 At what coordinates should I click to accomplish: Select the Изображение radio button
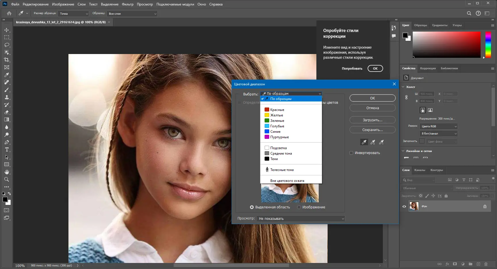click(x=299, y=207)
